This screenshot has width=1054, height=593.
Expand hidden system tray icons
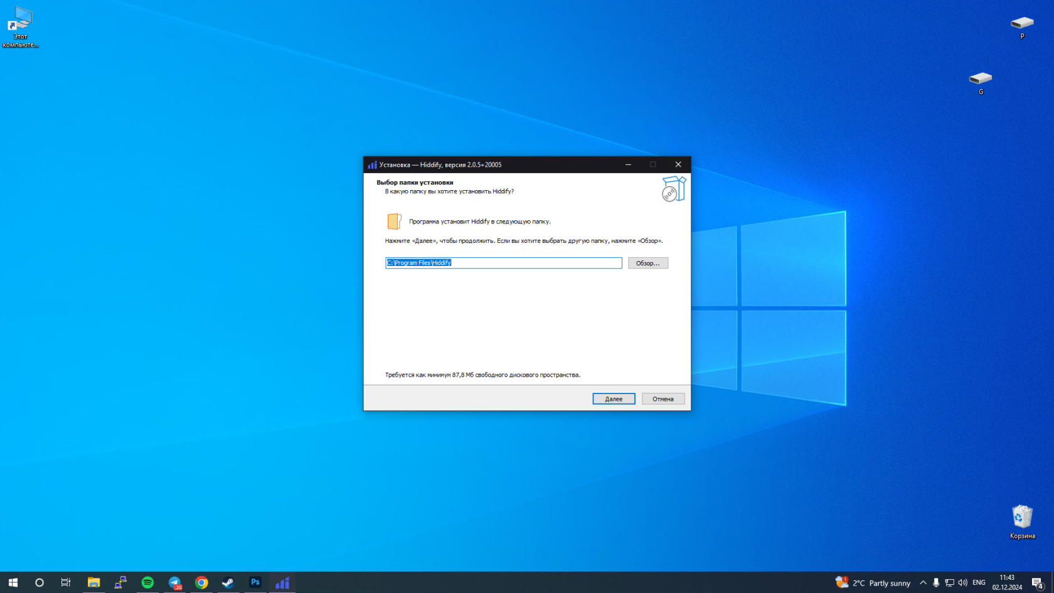pos(923,583)
